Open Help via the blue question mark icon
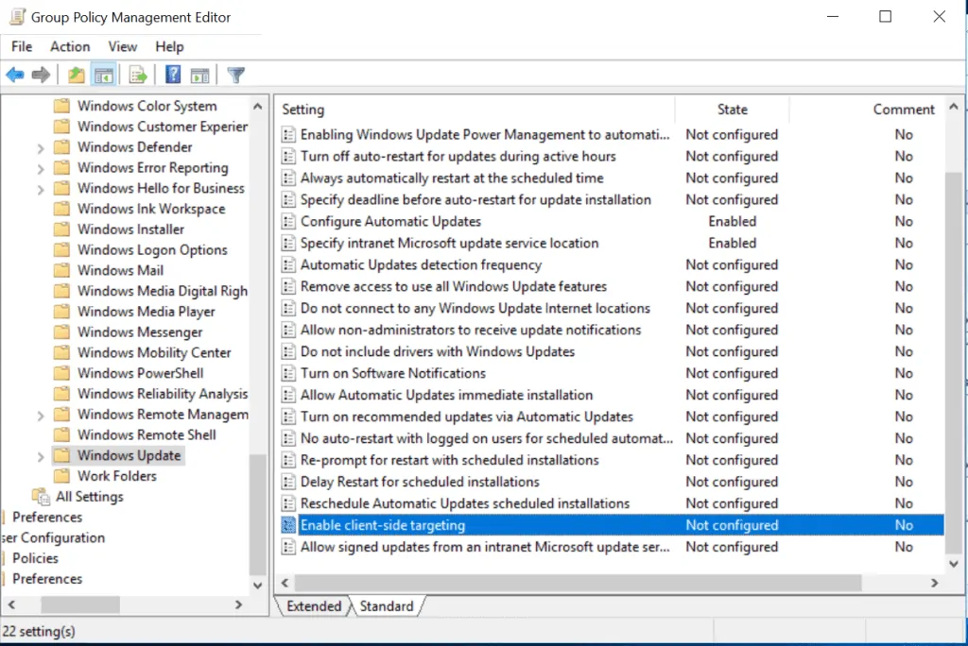 coord(172,75)
